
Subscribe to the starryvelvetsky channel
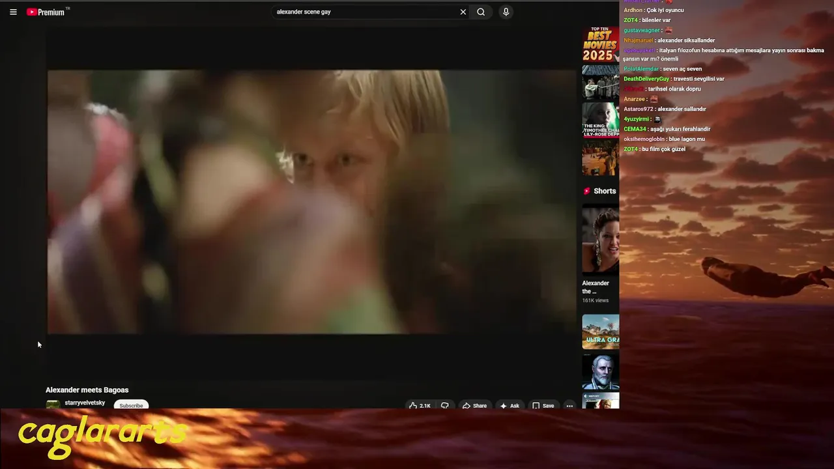(x=131, y=405)
